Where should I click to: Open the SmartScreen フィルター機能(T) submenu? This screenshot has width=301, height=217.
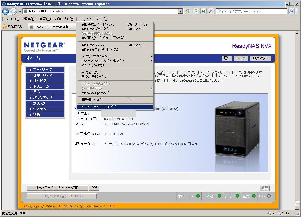click(x=115, y=61)
